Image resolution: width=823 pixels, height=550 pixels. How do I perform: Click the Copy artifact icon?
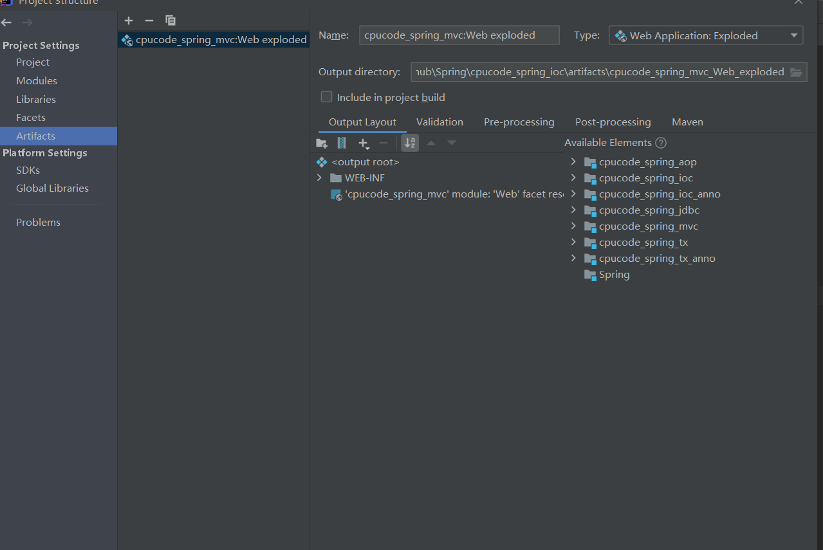point(171,21)
